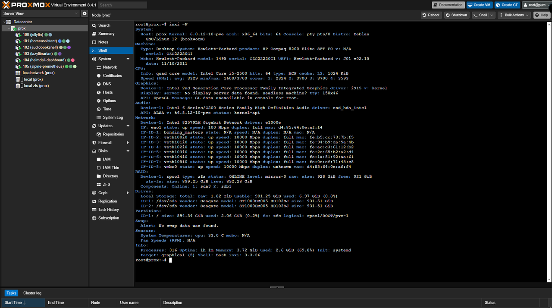Click the Help button
Image resolution: width=552 pixels, height=308 pixels.
pos(542,15)
